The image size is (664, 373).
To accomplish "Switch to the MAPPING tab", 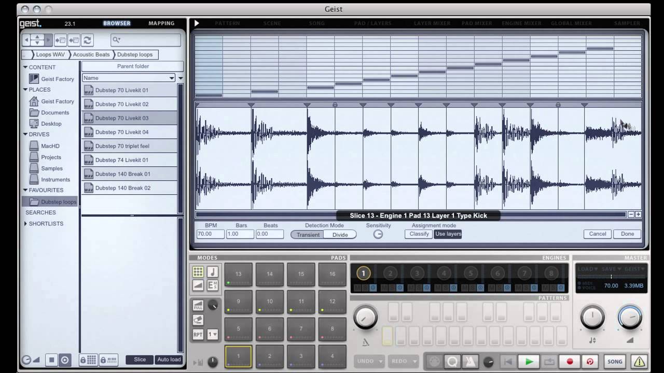I will coord(161,23).
